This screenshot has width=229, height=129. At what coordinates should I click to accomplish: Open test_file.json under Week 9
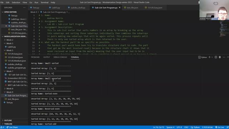pyautogui.click(x=13, y=99)
